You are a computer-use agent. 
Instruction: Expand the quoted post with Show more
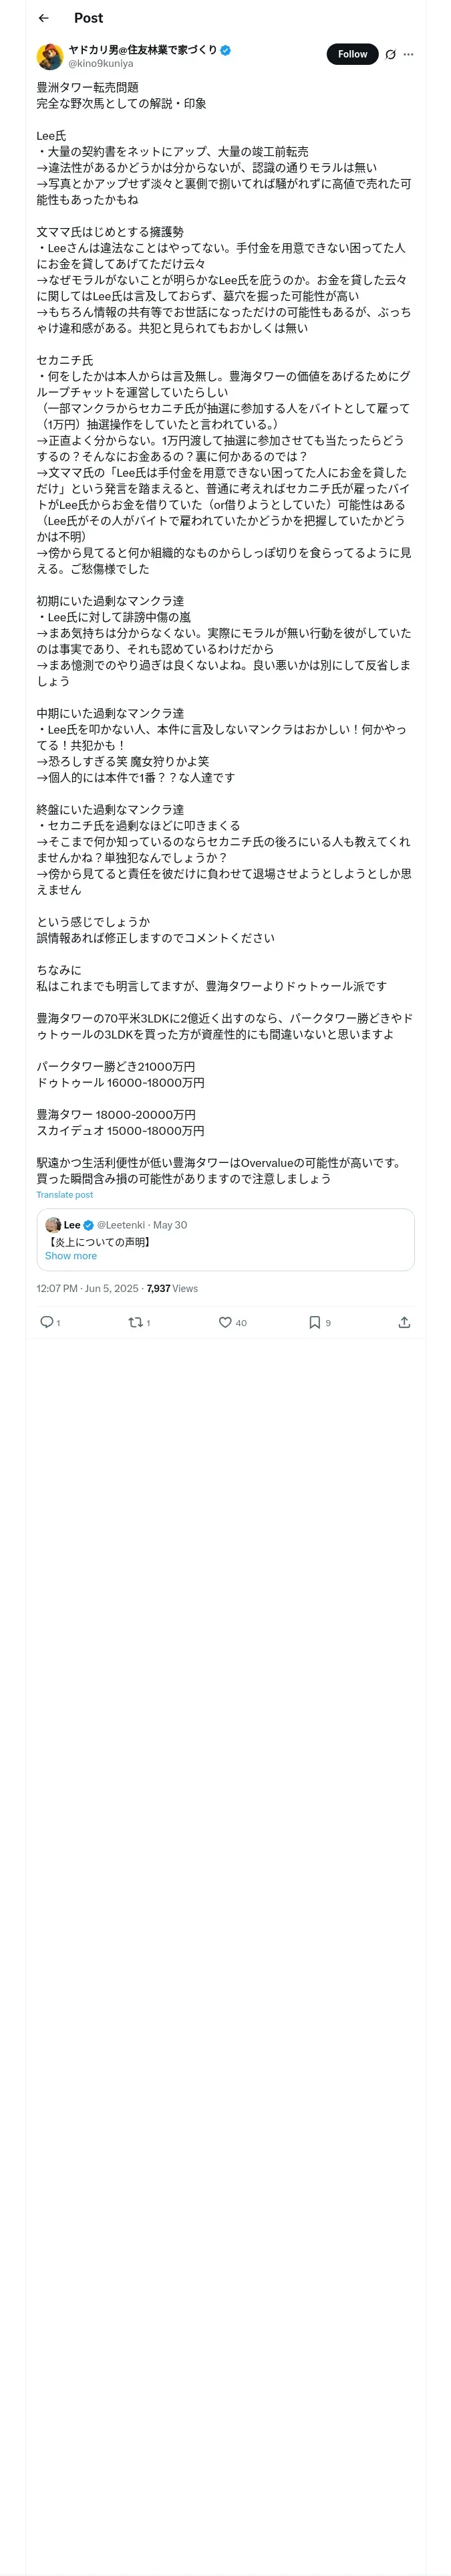(71, 1256)
